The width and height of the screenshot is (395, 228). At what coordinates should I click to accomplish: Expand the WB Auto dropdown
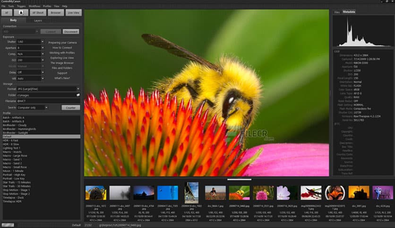pos(43,78)
